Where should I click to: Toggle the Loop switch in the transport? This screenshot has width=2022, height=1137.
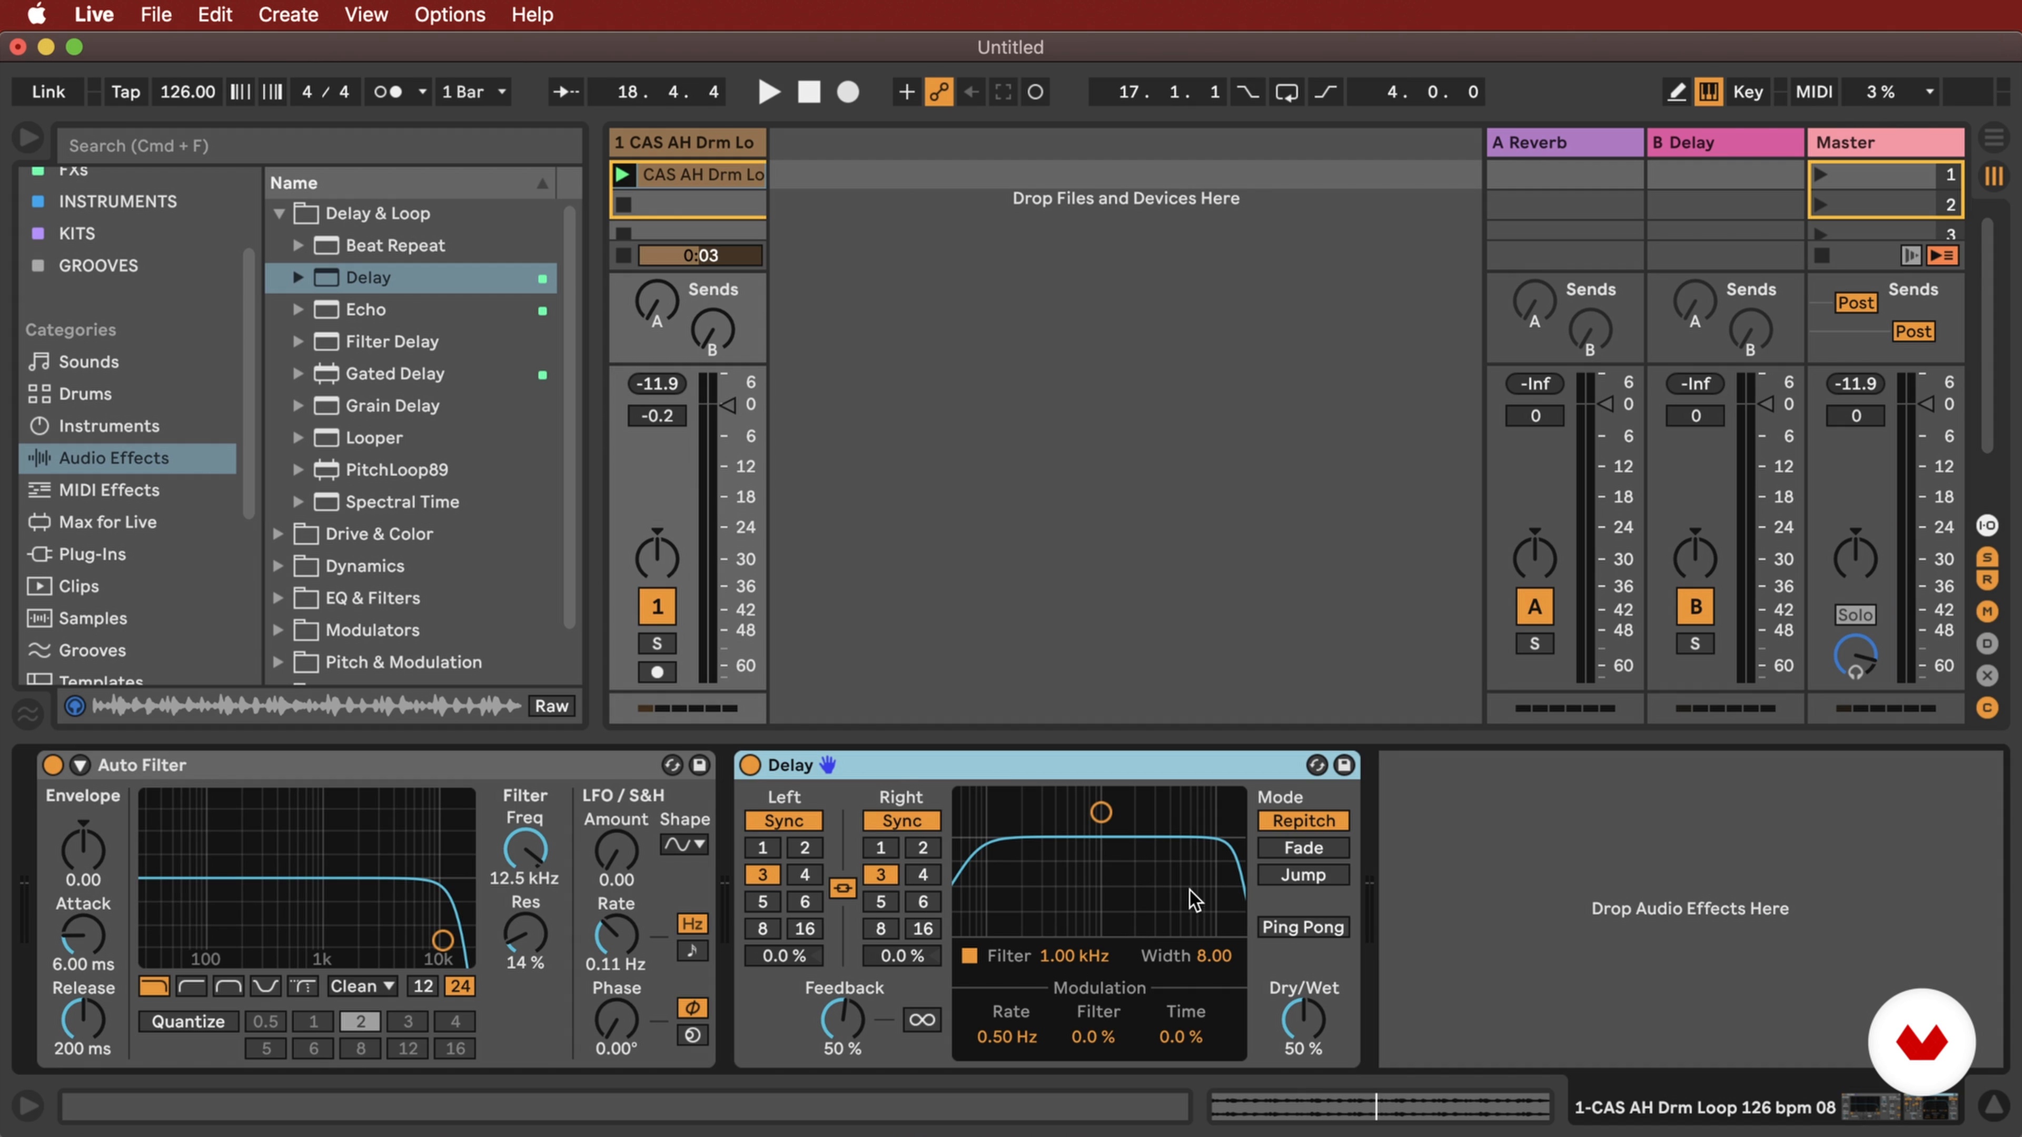coord(1286,92)
